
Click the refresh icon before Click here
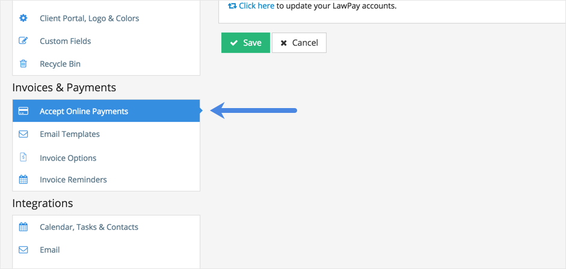click(x=232, y=6)
